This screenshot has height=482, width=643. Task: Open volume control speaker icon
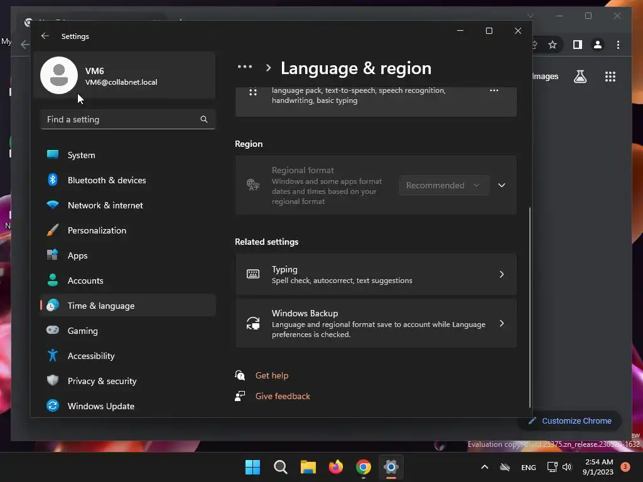point(567,467)
